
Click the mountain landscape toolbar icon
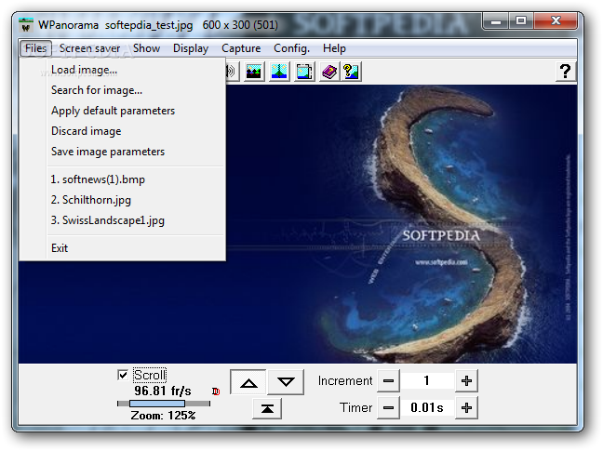point(254,72)
